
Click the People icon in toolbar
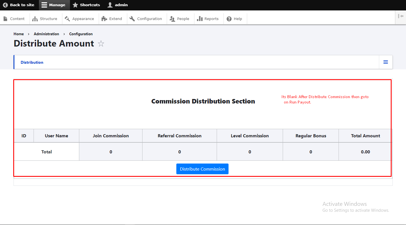click(x=172, y=19)
